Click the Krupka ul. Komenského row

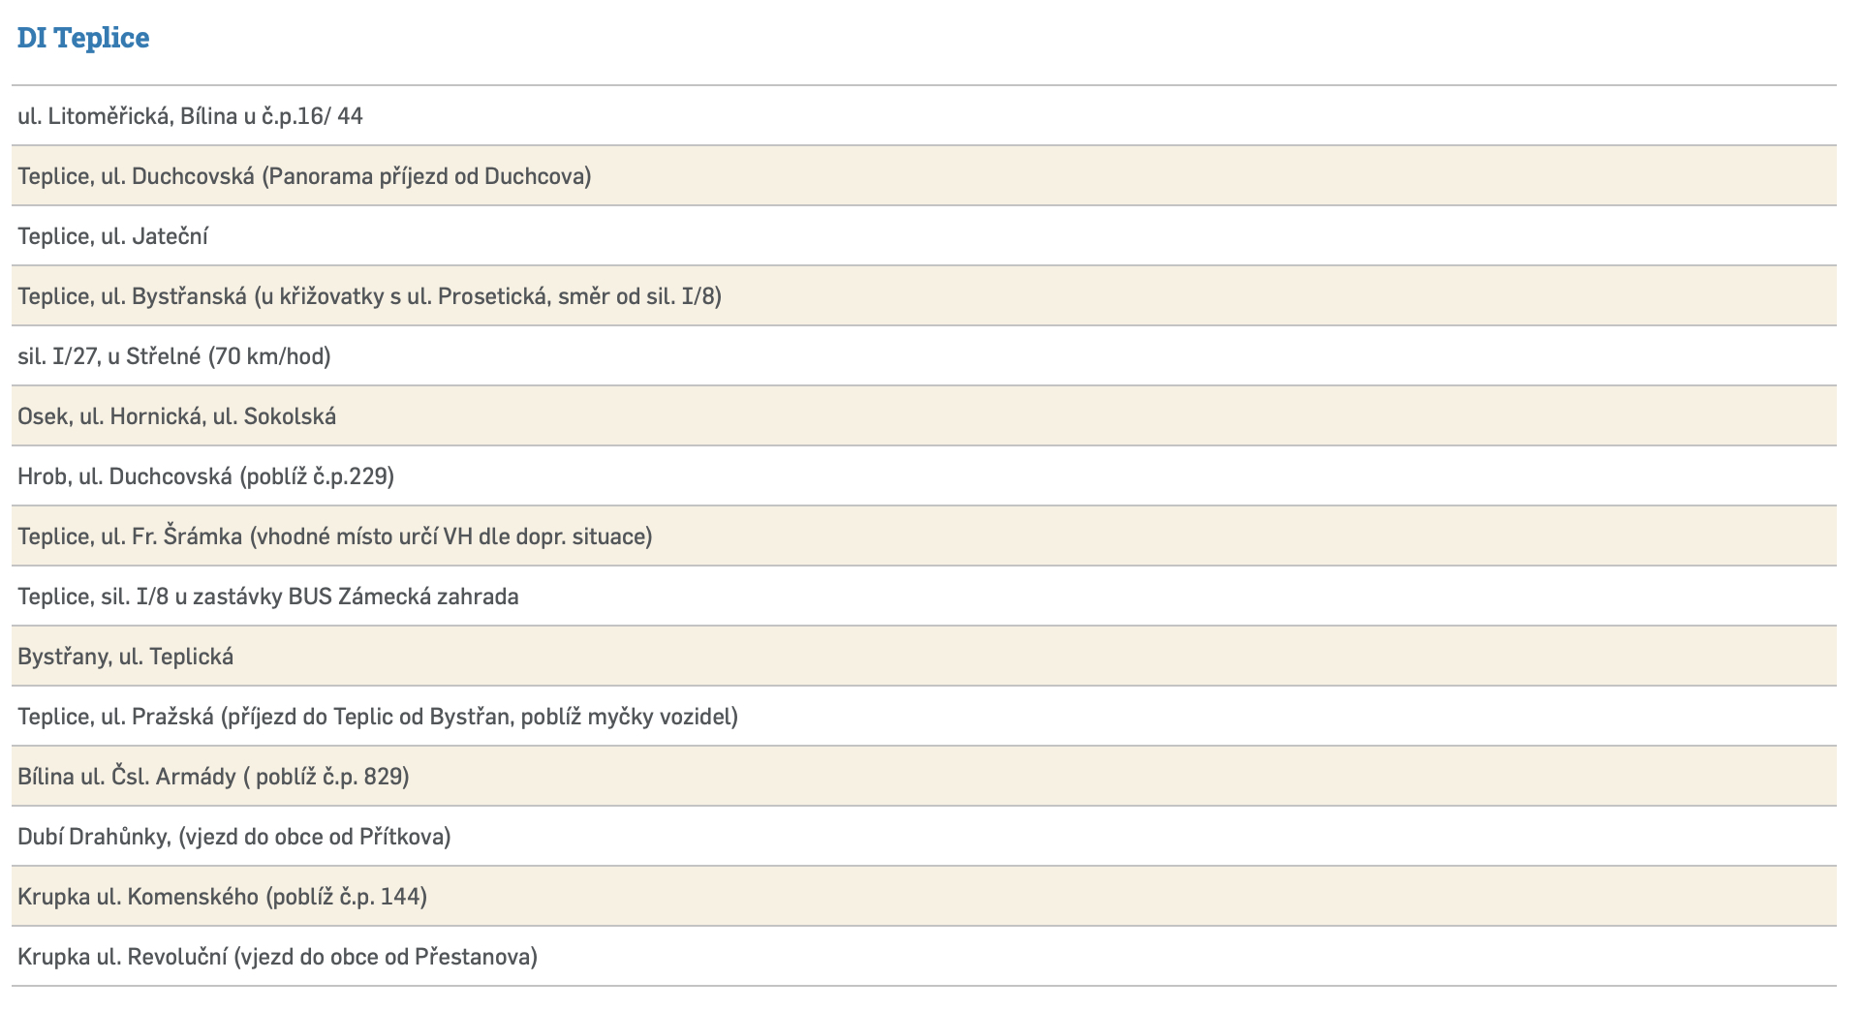coord(222,897)
